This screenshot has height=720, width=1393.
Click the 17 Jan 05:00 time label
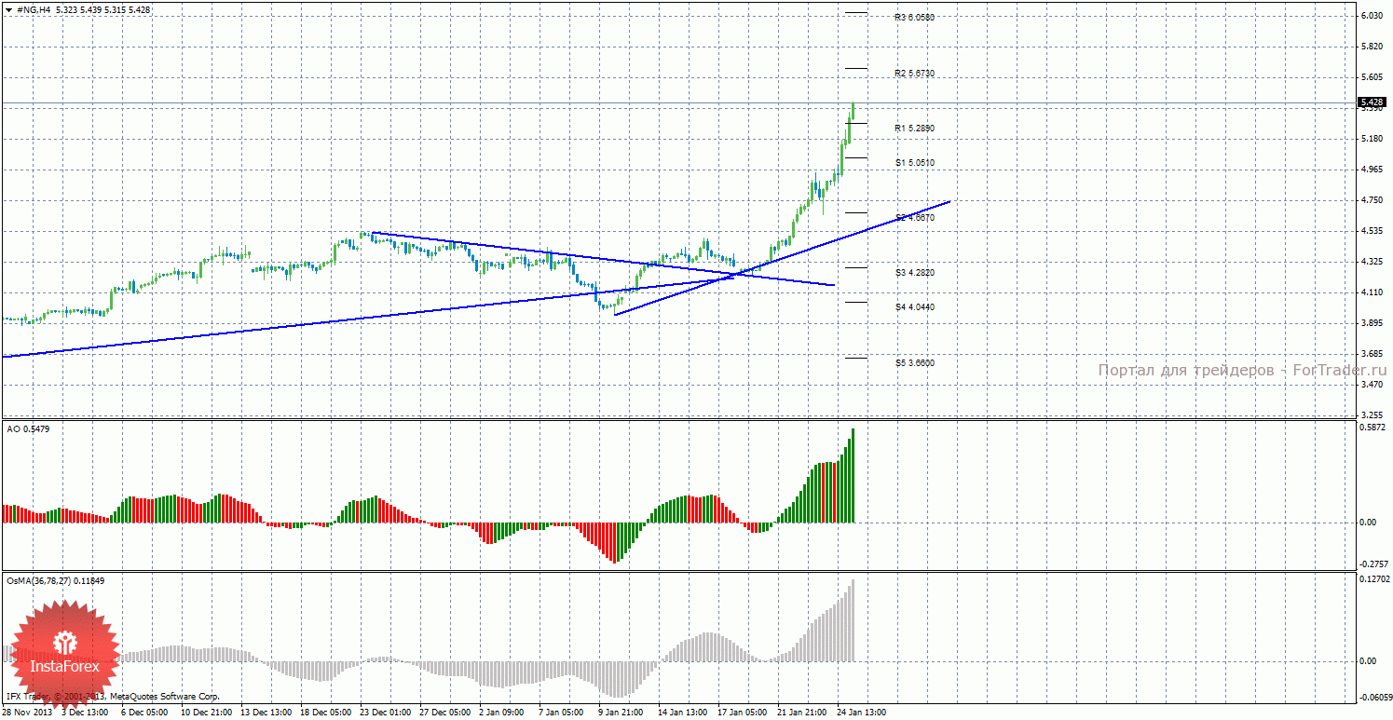click(x=742, y=713)
